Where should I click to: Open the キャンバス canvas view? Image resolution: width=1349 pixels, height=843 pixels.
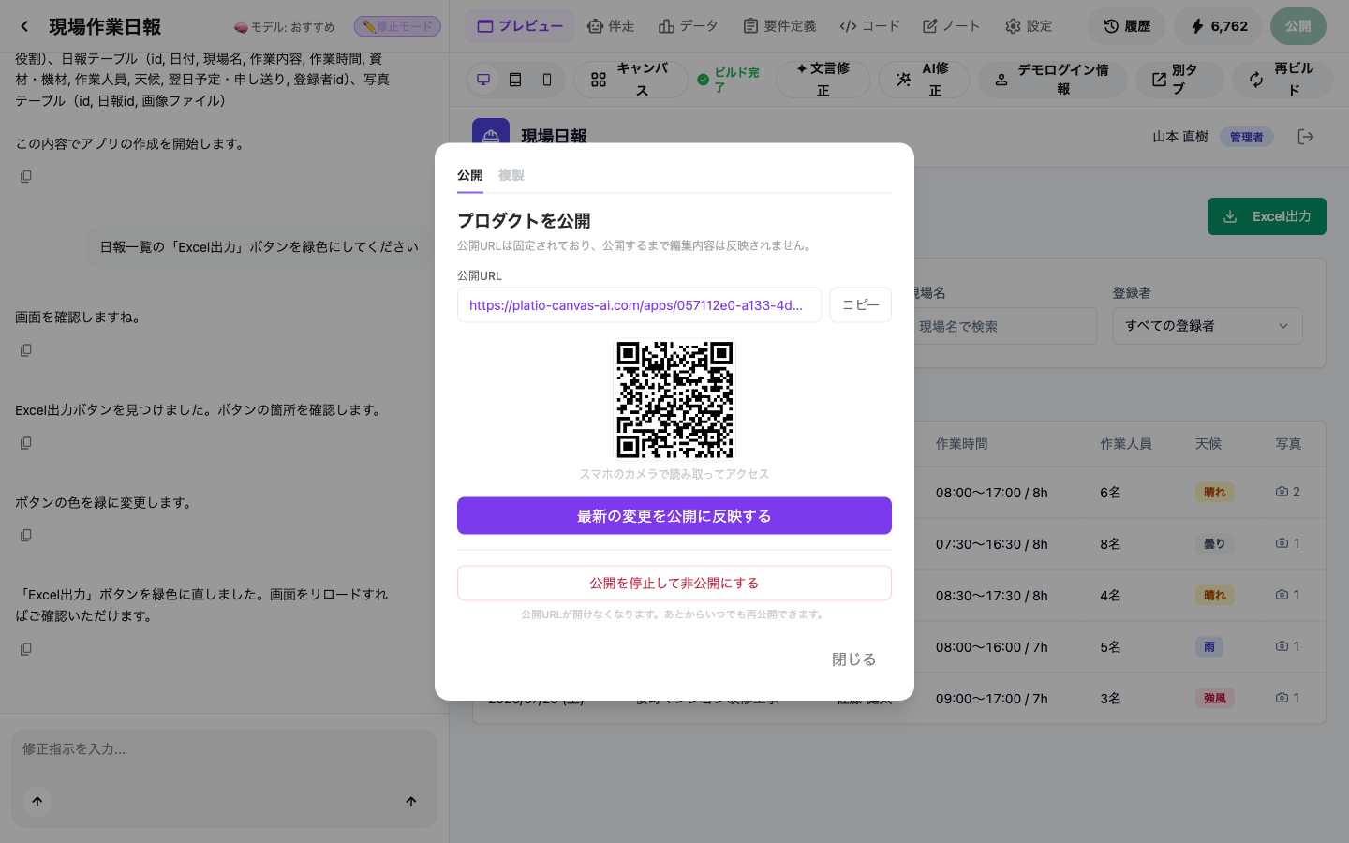(x=630, y=80)
